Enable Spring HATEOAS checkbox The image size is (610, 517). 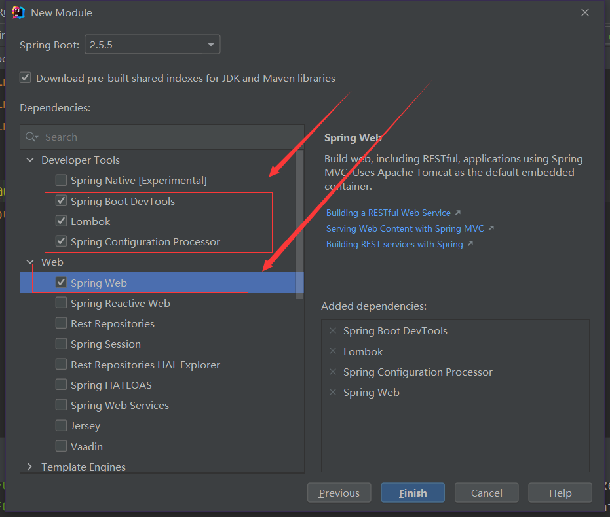point(61,384)
